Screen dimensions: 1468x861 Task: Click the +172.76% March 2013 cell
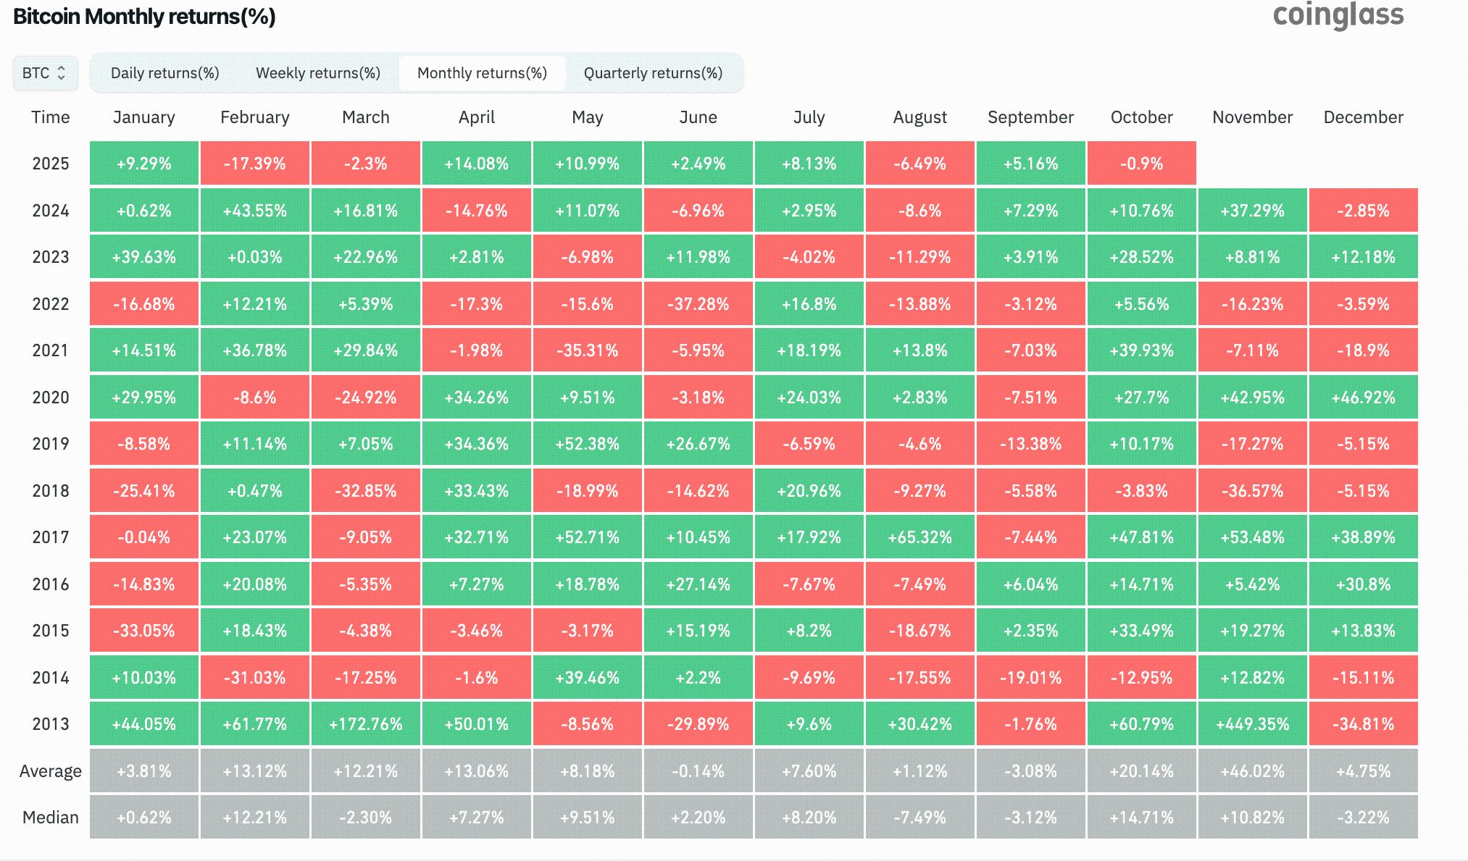(365, 724)
